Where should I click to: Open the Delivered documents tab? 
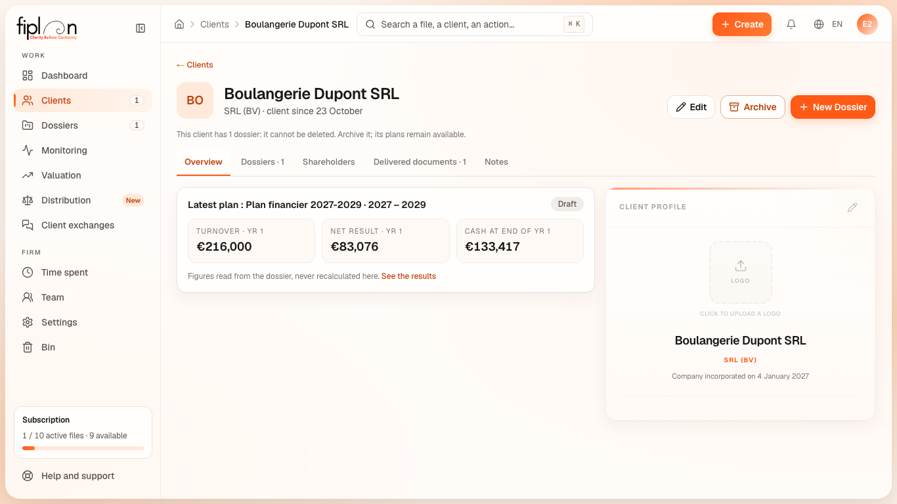420,162
